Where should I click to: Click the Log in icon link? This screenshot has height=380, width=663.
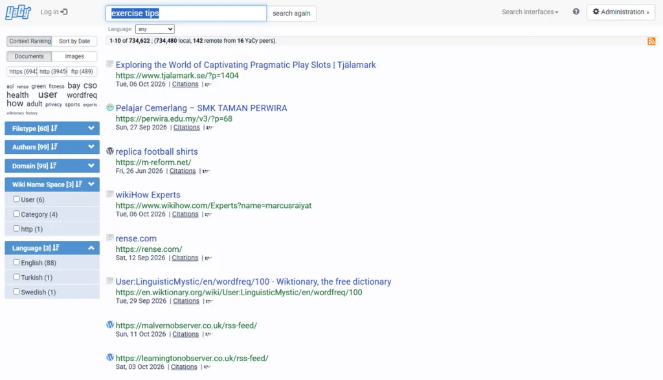tap(54, 12)
